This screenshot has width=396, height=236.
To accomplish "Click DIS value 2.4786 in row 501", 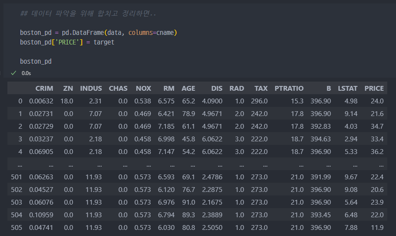I will [212, 177].
